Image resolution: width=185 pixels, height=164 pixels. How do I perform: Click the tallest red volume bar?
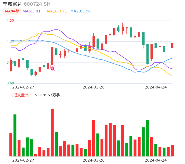[52, 133]
